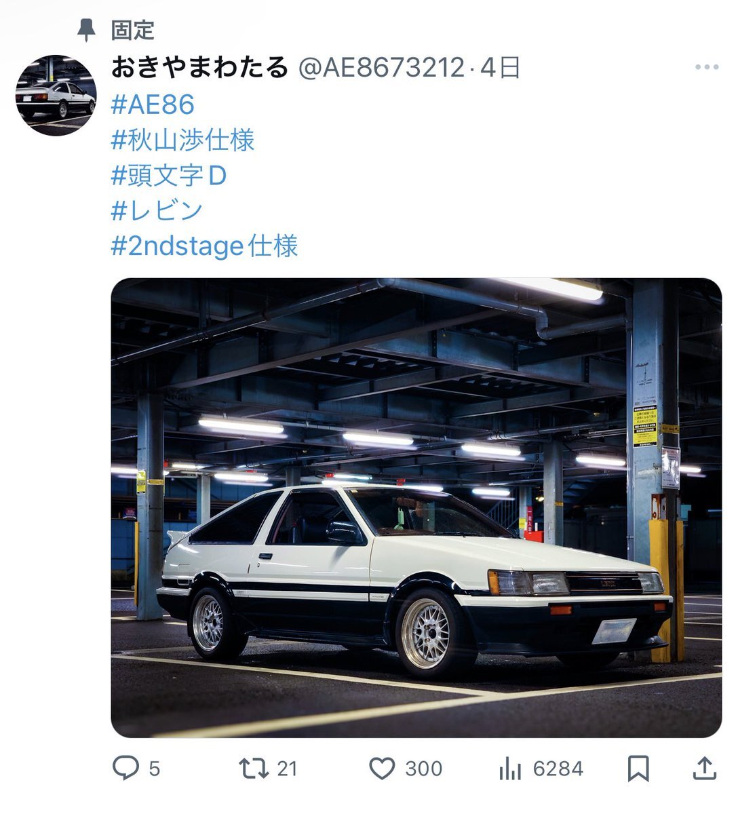Open the #秋山渉仕様 hashtag
This screenshot has height=814, width=738.
pos(182,140)
